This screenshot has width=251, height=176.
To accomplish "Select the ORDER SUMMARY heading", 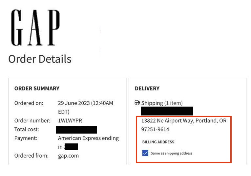I will (x=37, y=88).
